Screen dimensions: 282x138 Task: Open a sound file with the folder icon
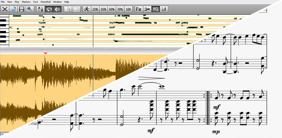tap(13, 9)
